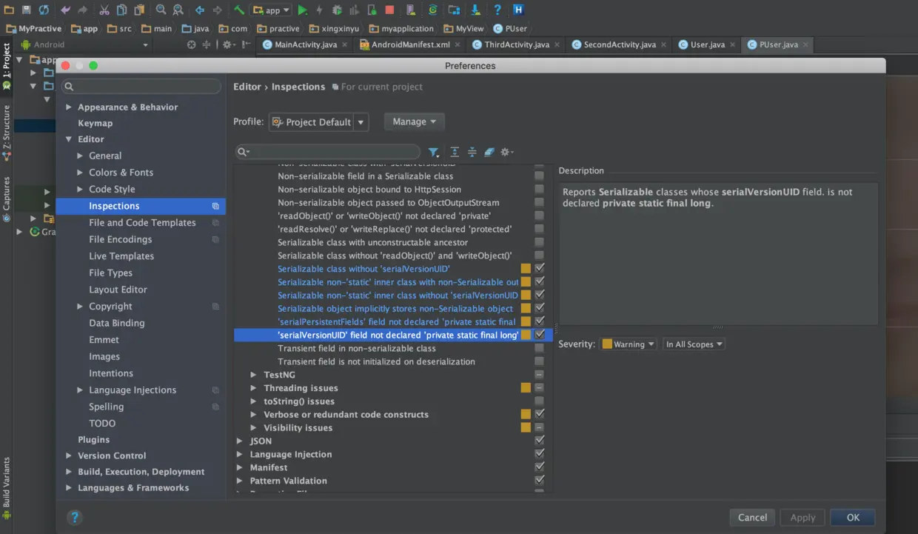Click the preferences sidebar search field
The image size is (918, 534).
tap(141, 87)
